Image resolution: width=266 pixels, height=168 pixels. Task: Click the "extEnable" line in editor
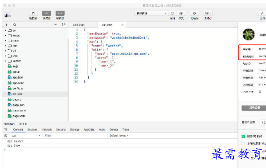104,34
